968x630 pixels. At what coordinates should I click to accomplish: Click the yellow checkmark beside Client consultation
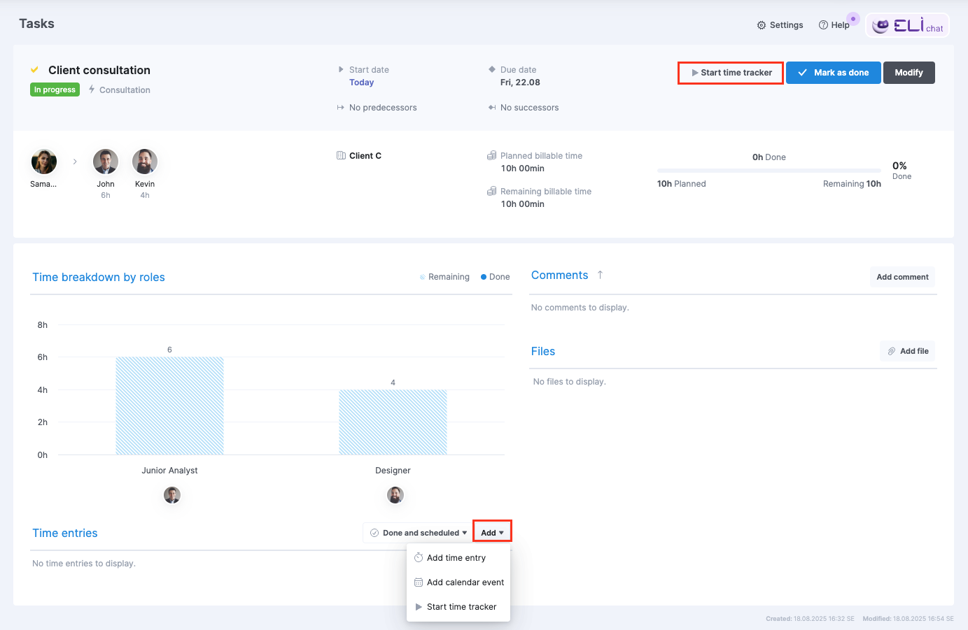click(x=34, y=70)
